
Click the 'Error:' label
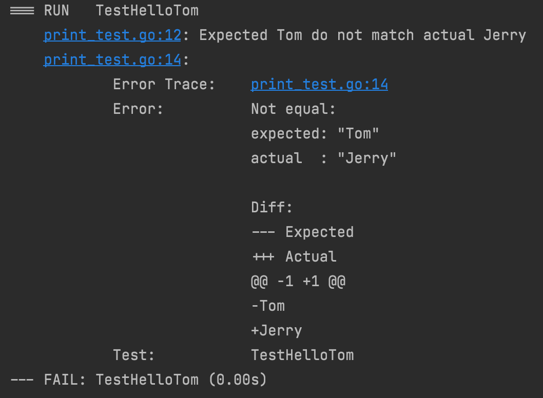[138, 109]
